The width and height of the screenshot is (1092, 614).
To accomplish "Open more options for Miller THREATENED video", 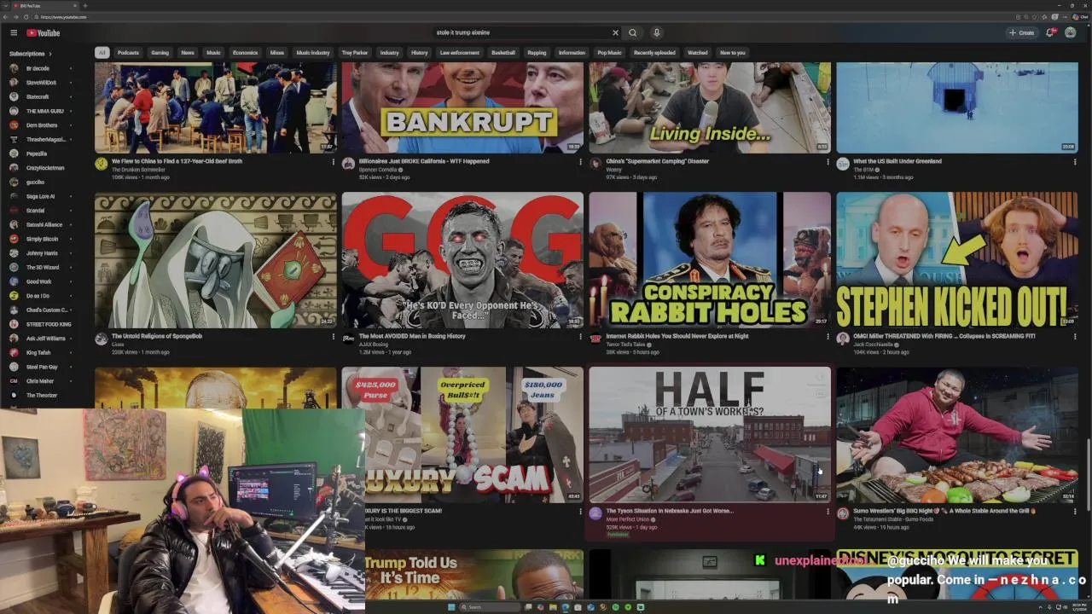I will [1074, 336].
